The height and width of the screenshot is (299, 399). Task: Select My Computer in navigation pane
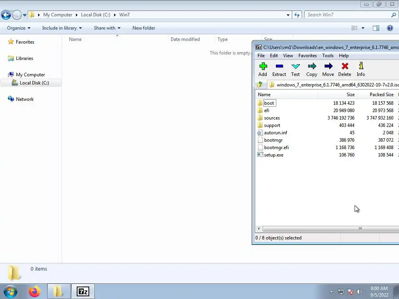(26, 74)
